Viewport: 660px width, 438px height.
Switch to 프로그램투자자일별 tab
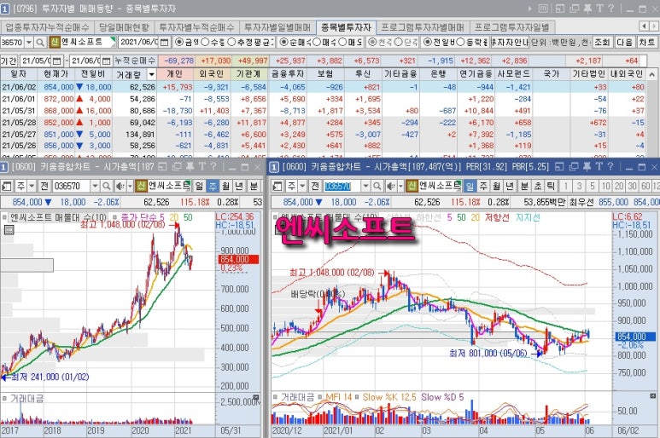pos(511,27)
